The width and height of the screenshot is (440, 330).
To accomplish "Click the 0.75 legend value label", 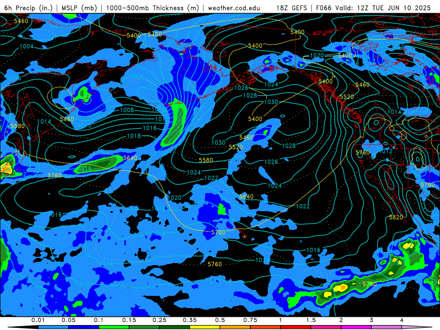I will tap(250, 320).
